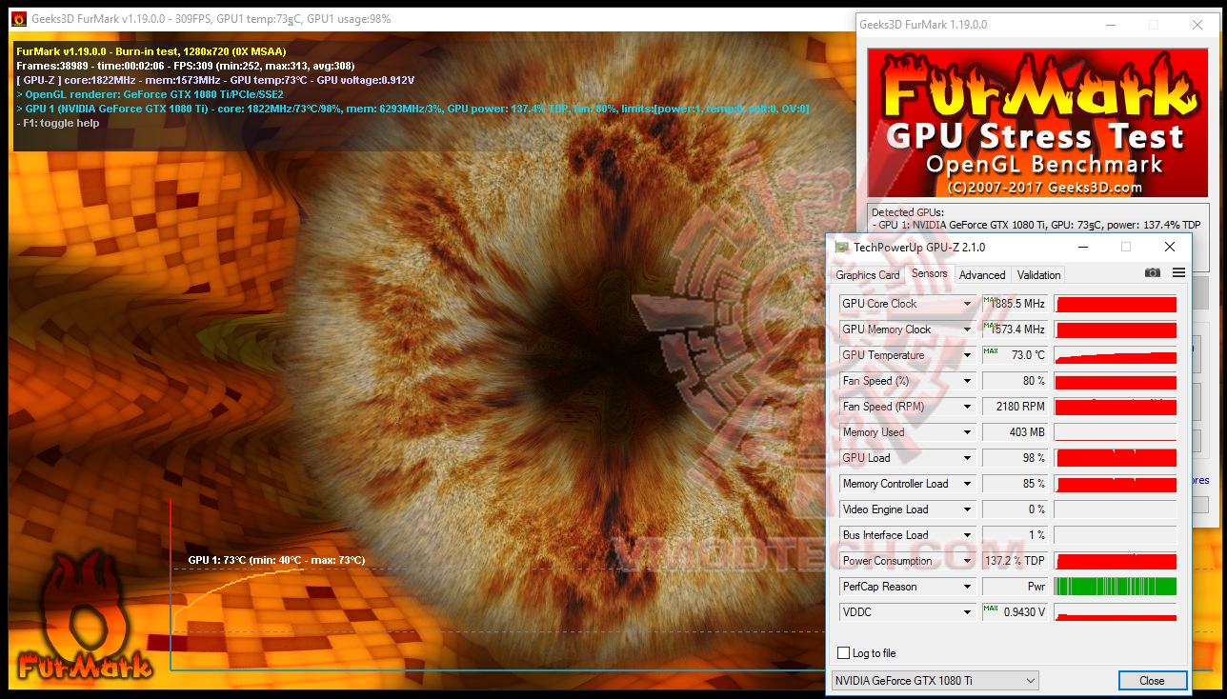
Task: Expand the PerfCap Reason sensor dropdown
Action: tap(967, 587)
